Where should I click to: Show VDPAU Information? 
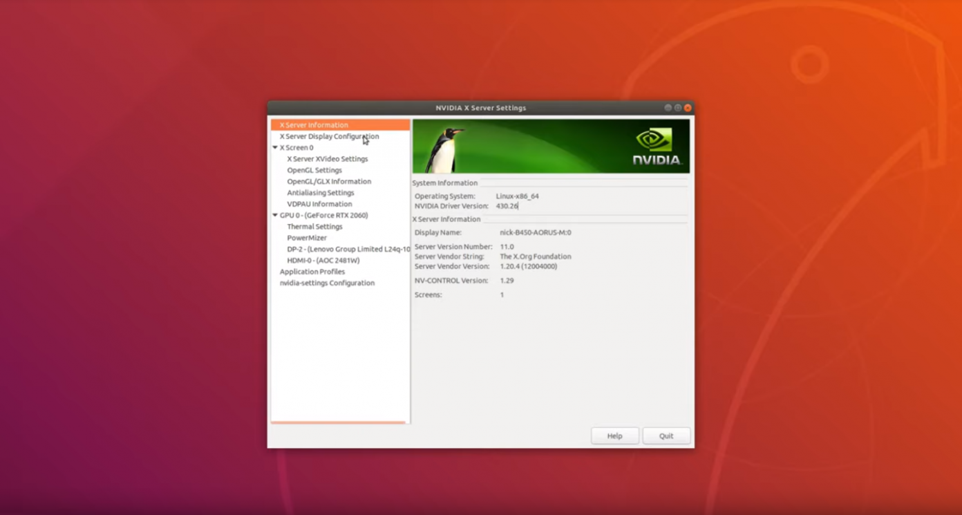319,204
